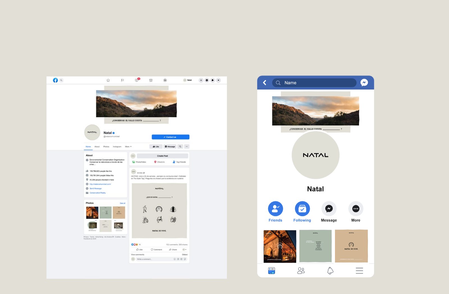Tap the Name search field on mobile
Image resolution: width=449 pixels, height=294 pixels.
(314, 83)
